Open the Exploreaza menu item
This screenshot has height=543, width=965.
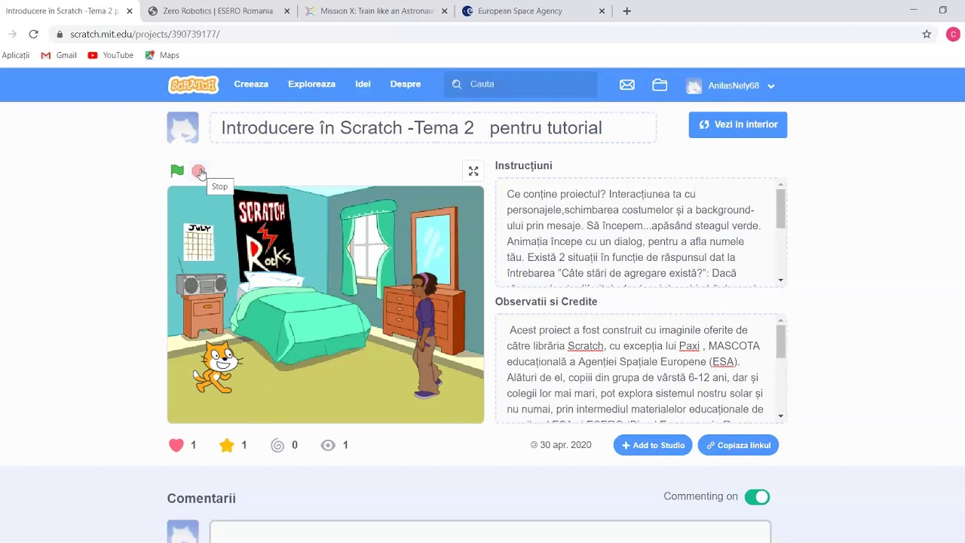tap(311, 84)
